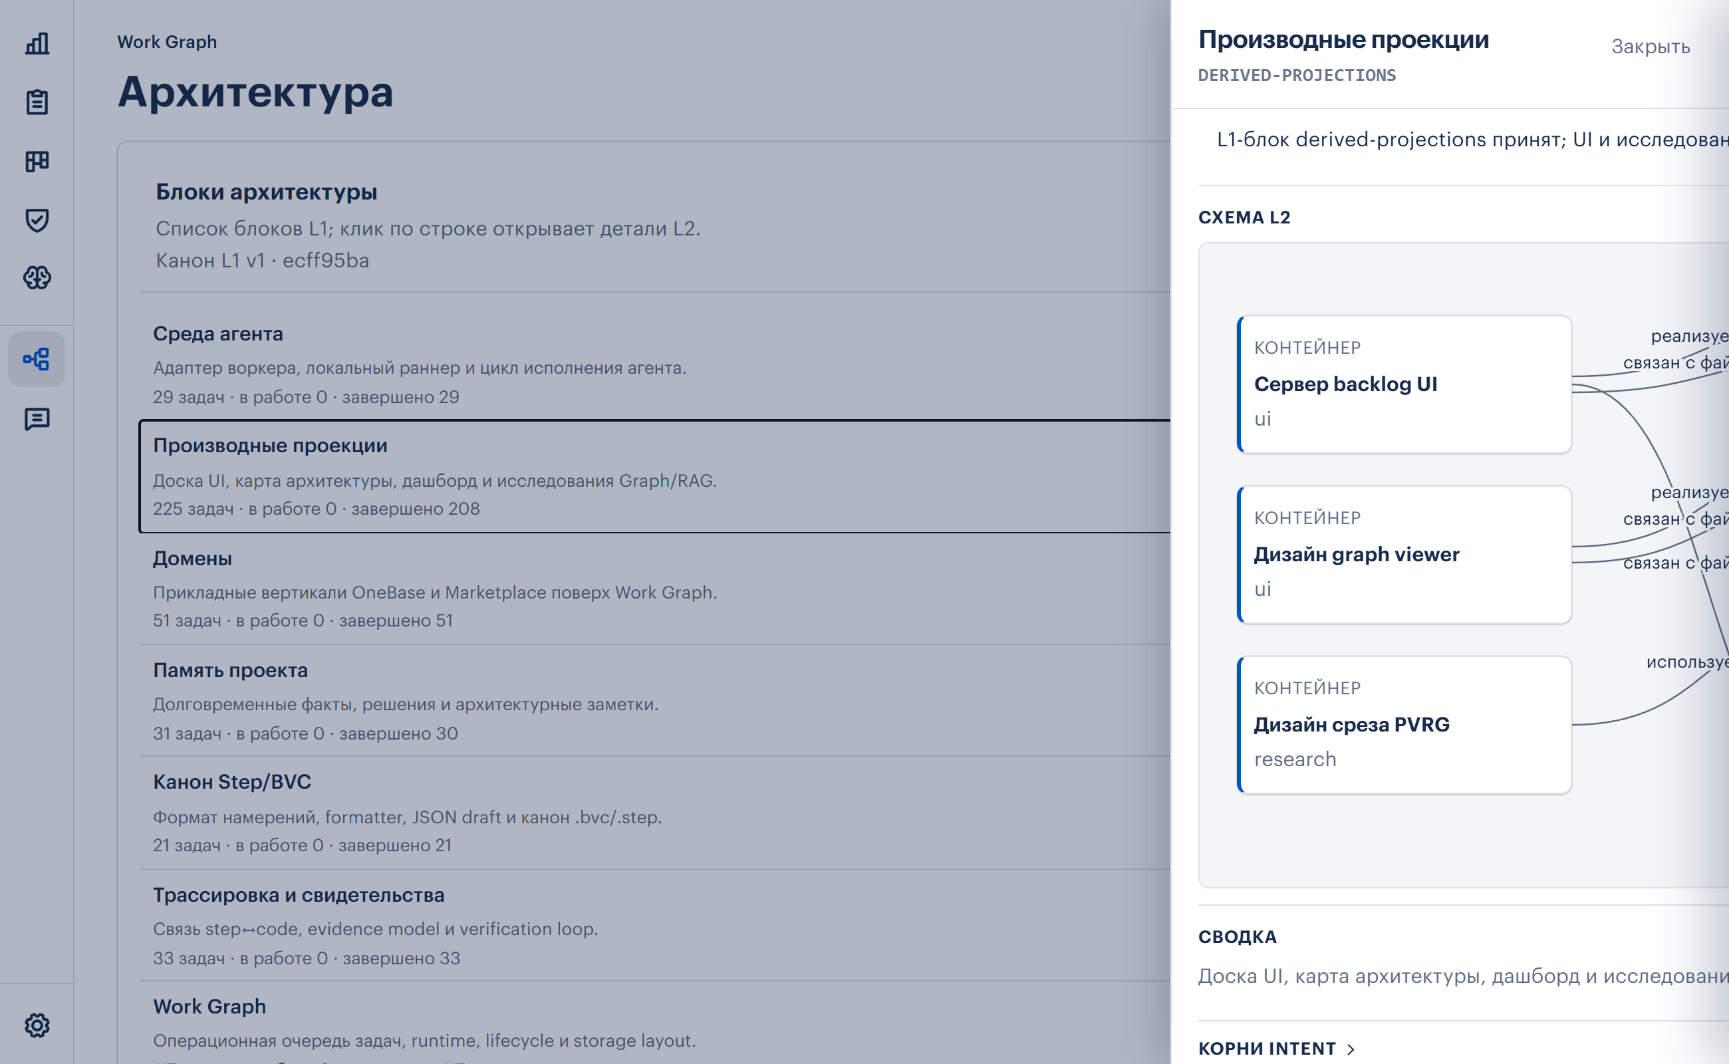The height and width of the screenshot is (1064, 1729).
Task: Click '31 задач · в работе 0 · завершено 30'
Action: tap(305, 733)
